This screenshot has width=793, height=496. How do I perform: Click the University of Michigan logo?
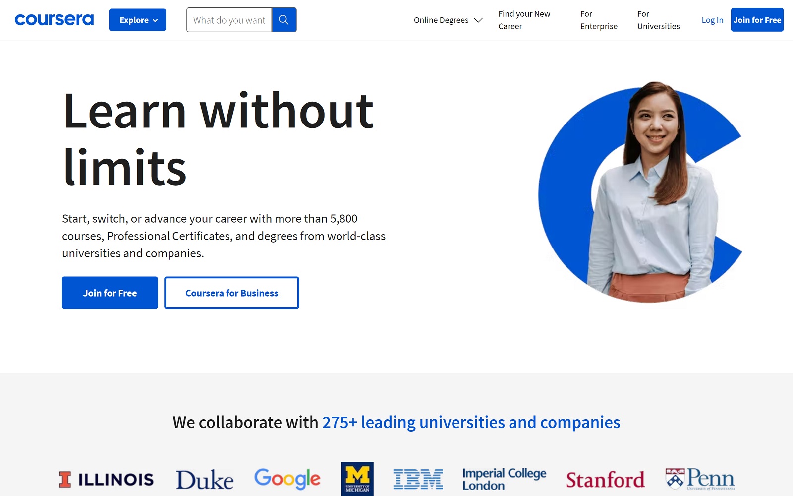point(357,479)
